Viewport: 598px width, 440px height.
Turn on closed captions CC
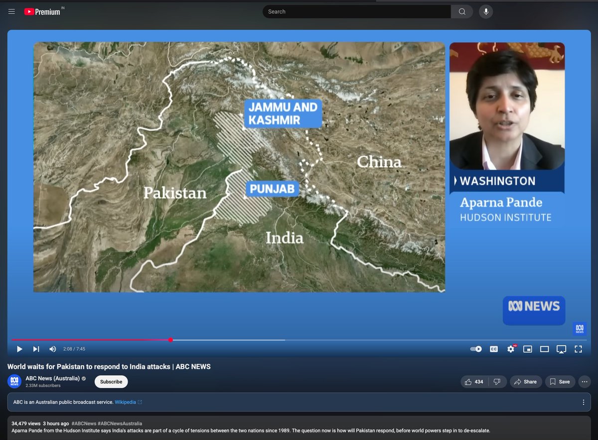point(494,349)
